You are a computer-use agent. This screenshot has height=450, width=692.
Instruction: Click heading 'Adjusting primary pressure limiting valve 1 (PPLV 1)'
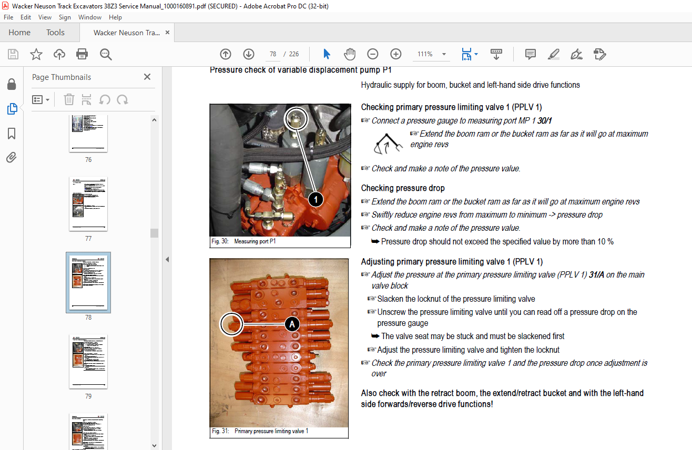pyautogui.click(x=452, y=262)
